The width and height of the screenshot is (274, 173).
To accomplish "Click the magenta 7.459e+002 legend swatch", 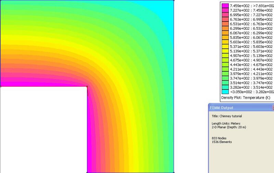I will 225,6.
